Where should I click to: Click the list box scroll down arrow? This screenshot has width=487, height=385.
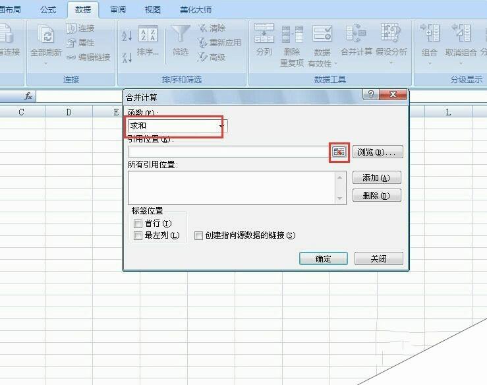pos(340,198)
